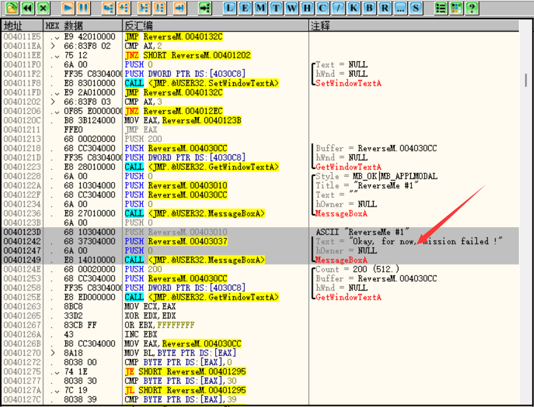The width and height of the screenshot is (534, 407).
Task: Click the Open file toolbar icon
Action: pos(11,8)
